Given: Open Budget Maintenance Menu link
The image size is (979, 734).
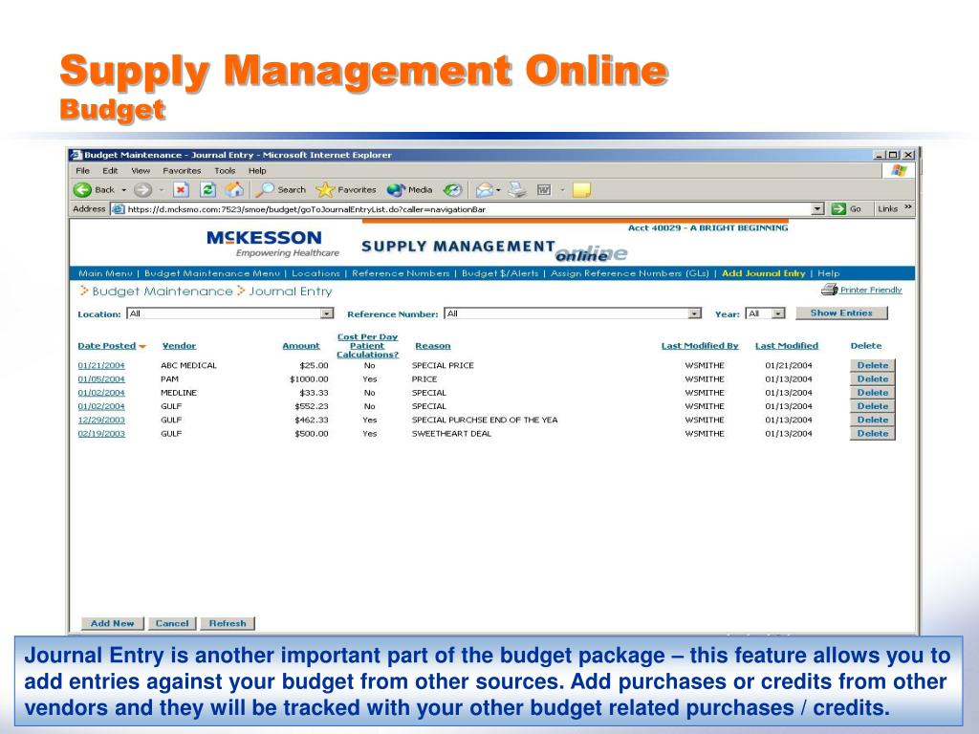Looking at the screenshot, I should click(x=212, y=273).
